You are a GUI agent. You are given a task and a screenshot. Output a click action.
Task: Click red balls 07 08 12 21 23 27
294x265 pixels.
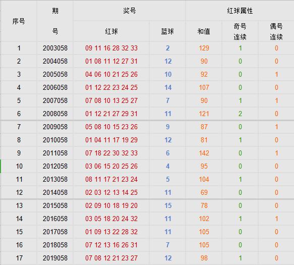click(111, 258)
